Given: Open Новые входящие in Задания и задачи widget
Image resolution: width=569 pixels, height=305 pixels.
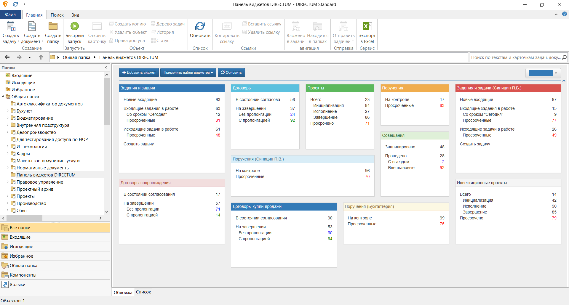Looking at the screenshot, I should coord(140,99).
